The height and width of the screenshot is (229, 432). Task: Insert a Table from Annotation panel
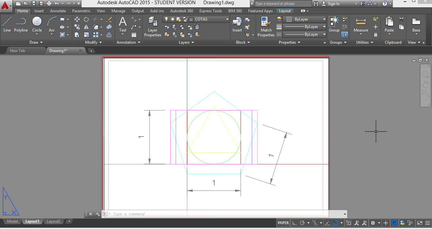coord(134,35)
